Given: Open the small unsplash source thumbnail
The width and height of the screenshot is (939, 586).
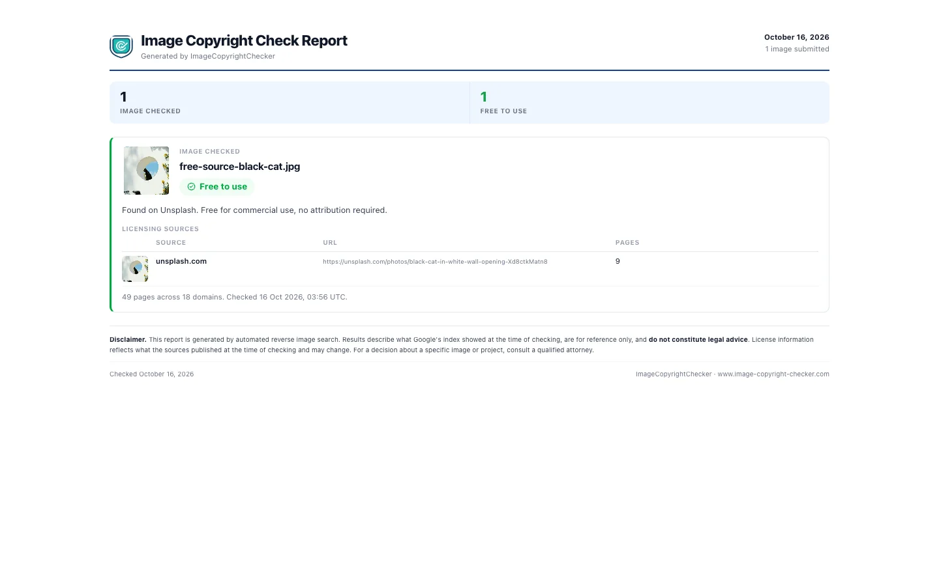Looking at the screenshot, I should click(135, 269).
